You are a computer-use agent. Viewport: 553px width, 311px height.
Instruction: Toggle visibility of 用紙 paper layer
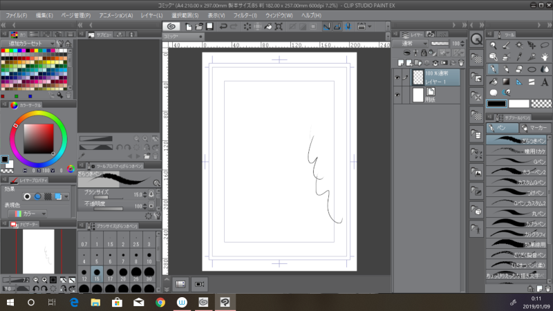[396, 95]
